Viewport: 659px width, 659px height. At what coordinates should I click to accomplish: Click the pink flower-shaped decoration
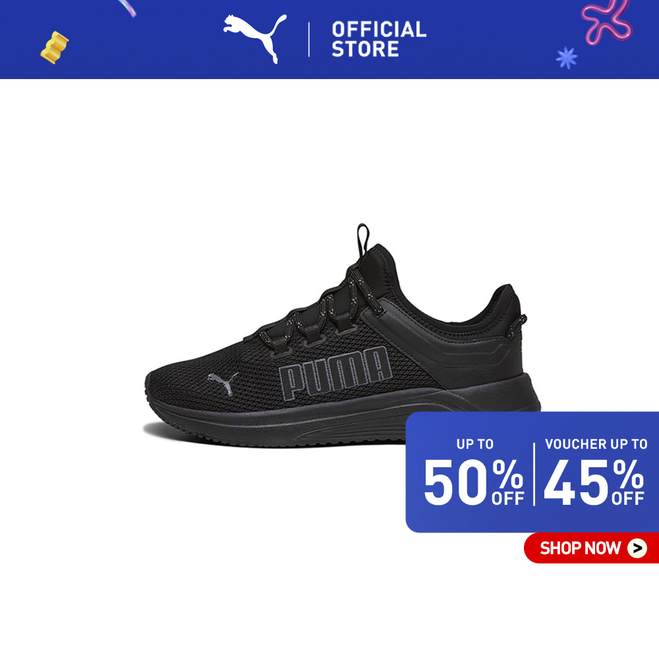pyautogui.click(x=606, y=21)
